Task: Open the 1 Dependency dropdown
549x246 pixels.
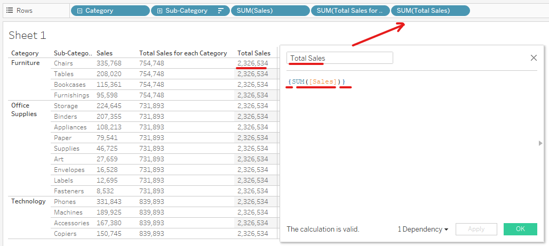Action: pyautogui.click(x=423, y=229)
